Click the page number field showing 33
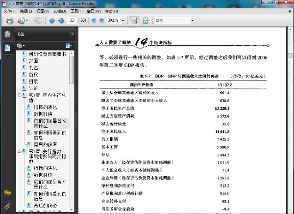Viewport: 294px width, 214px height. pyautogui.click(x=72, y=20)
